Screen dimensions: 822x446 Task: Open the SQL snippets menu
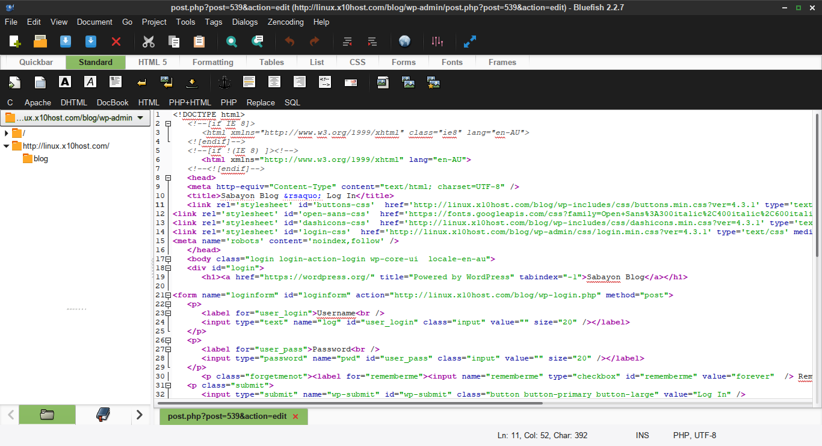[292, 102]
